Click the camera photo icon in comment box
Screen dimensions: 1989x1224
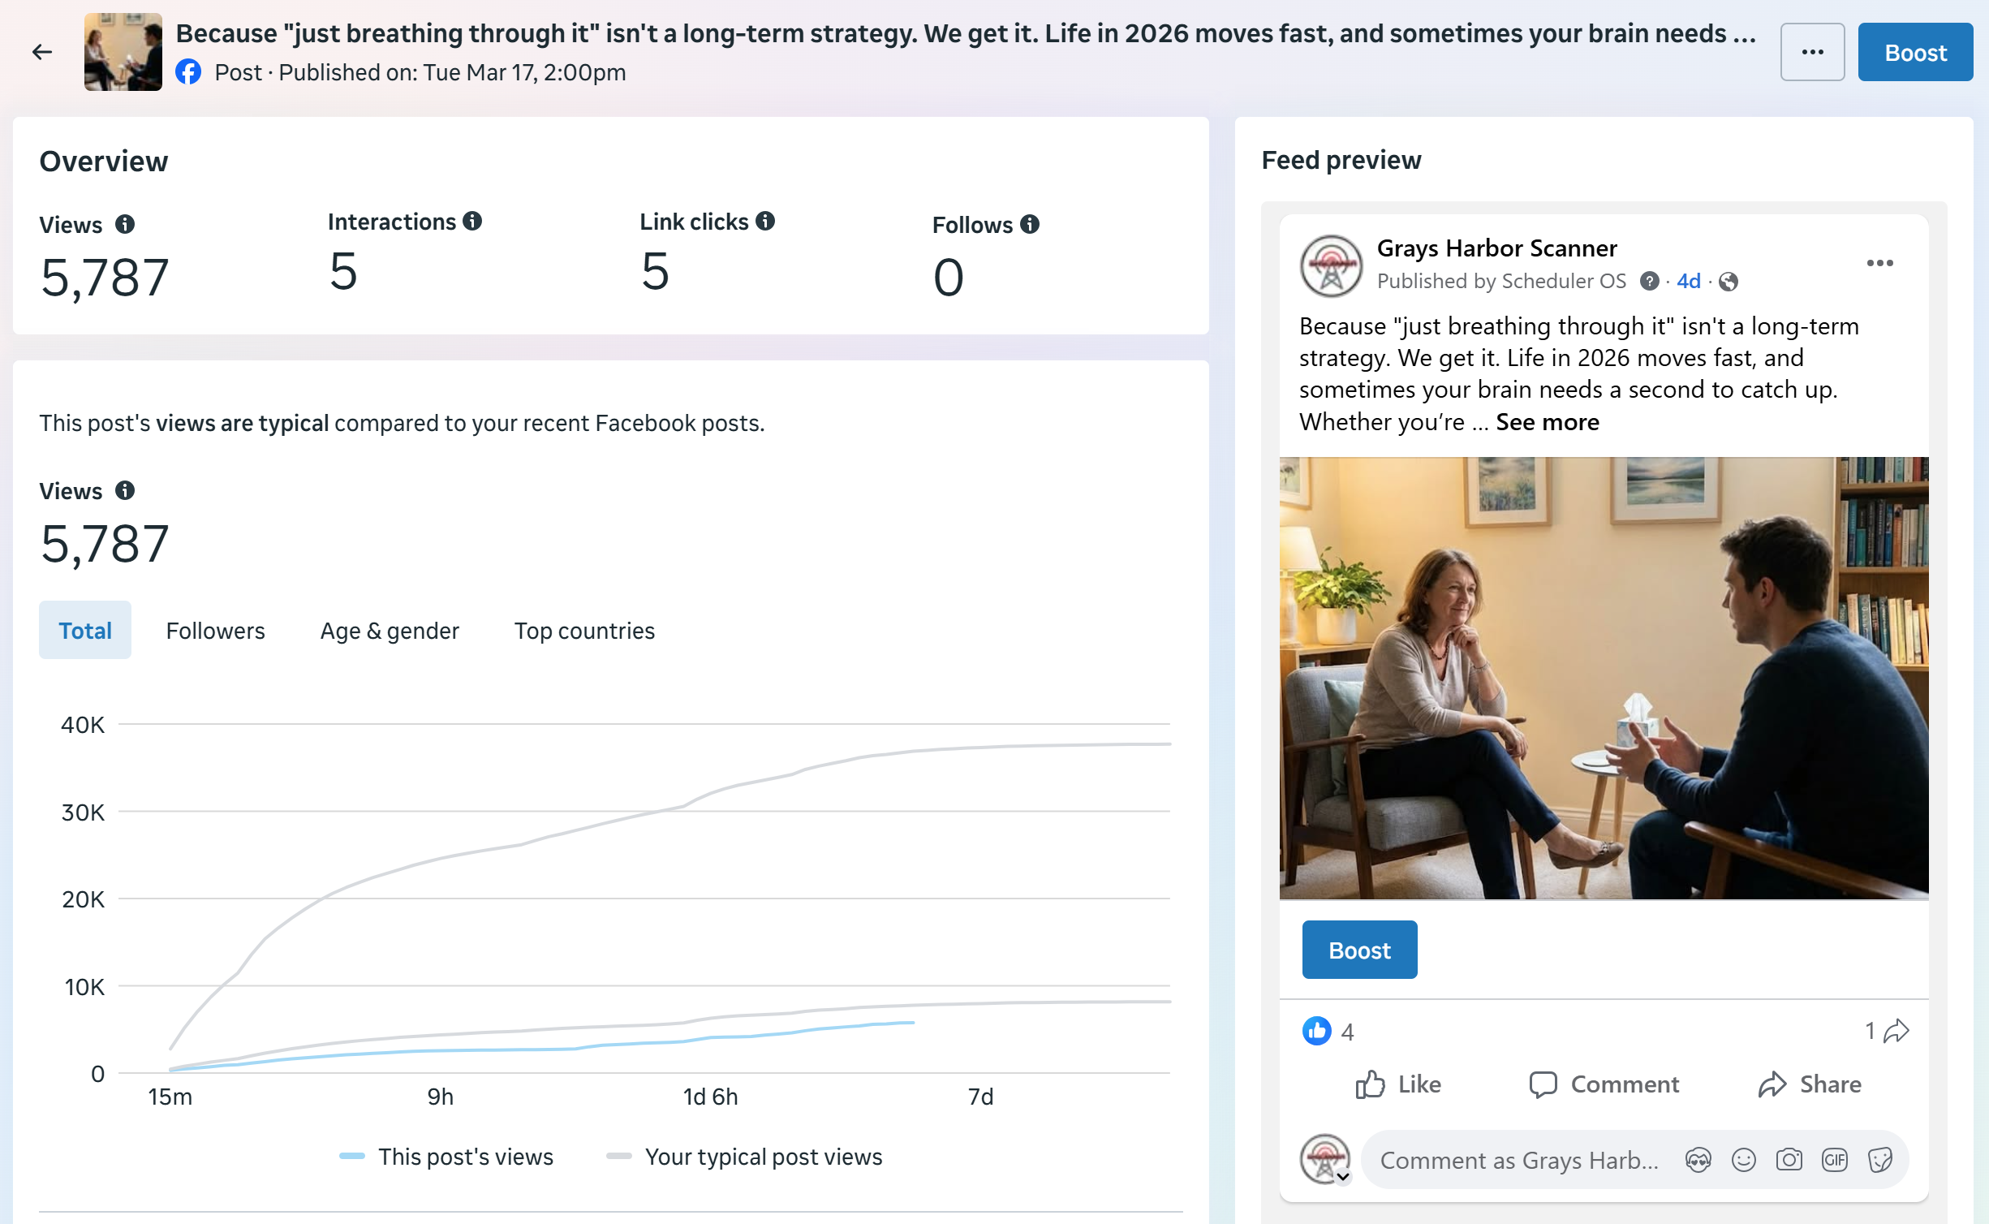click(x=1789, y=1160)
